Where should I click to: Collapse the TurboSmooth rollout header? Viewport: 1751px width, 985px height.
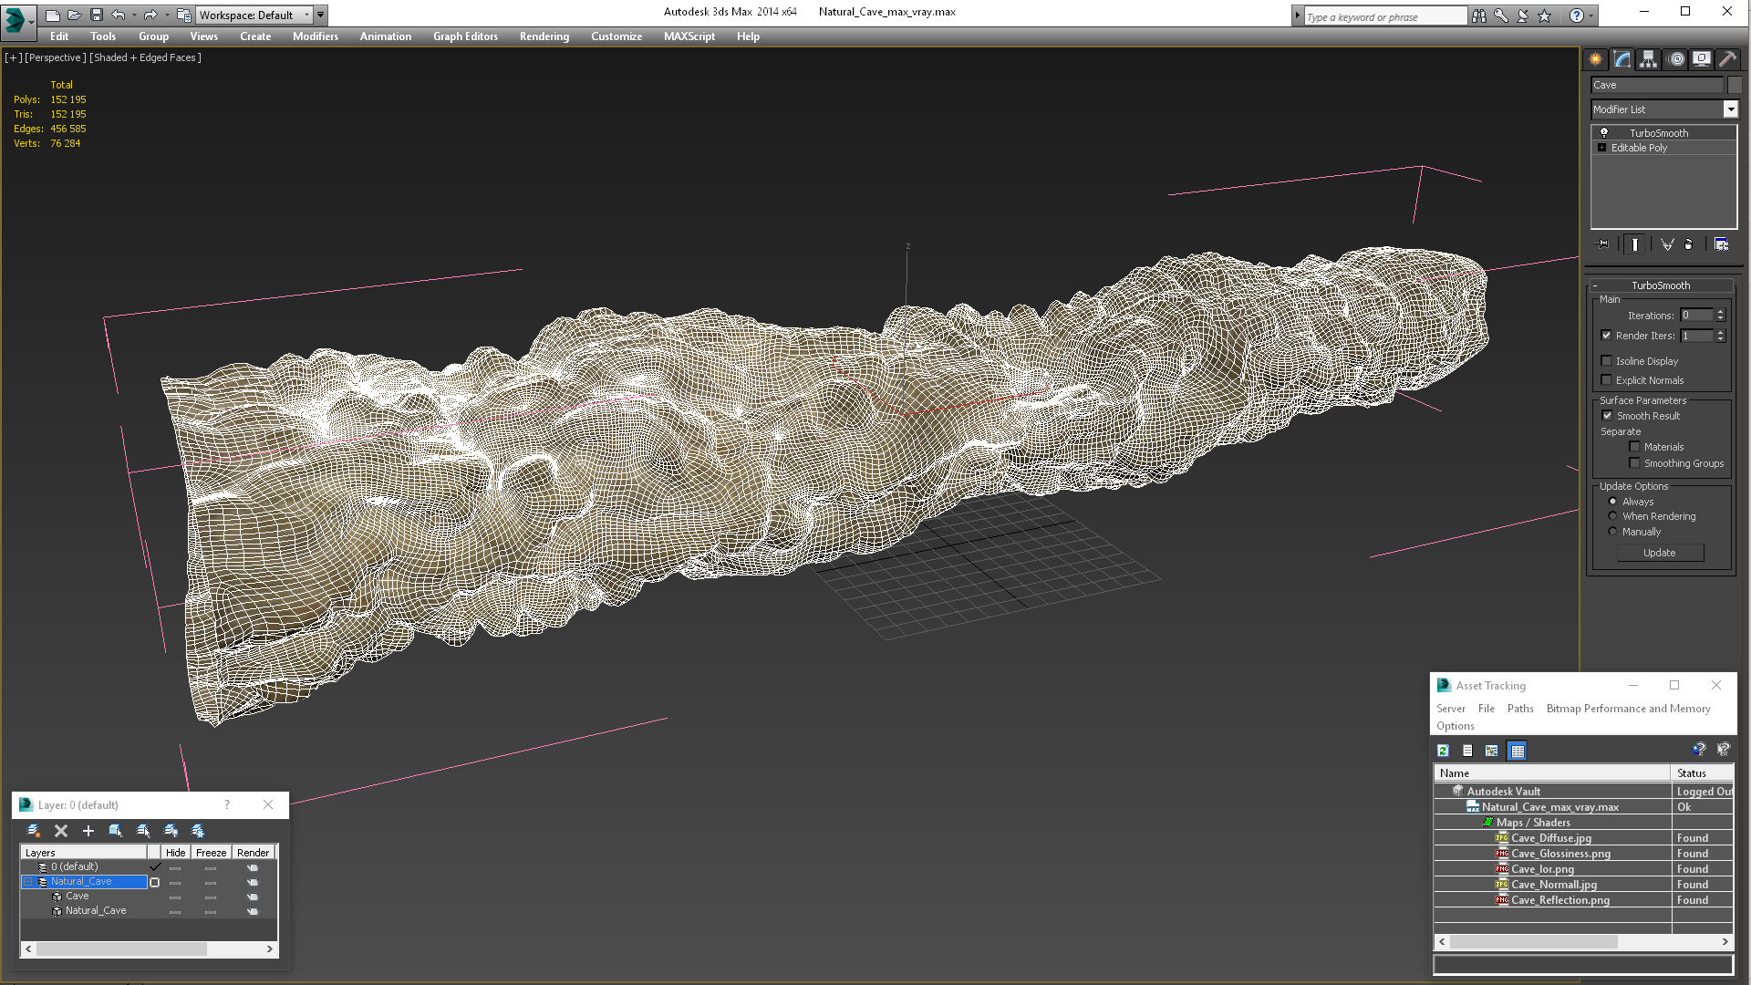(1660, 285)
